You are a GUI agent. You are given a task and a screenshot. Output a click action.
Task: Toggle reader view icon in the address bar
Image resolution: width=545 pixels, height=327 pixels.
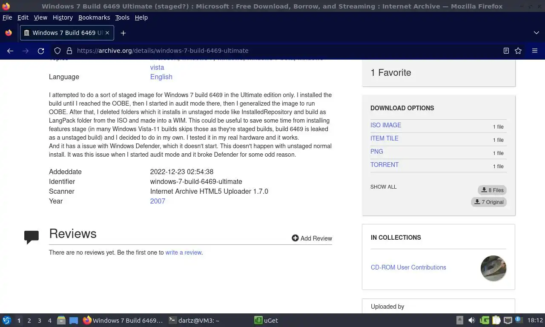506,51
